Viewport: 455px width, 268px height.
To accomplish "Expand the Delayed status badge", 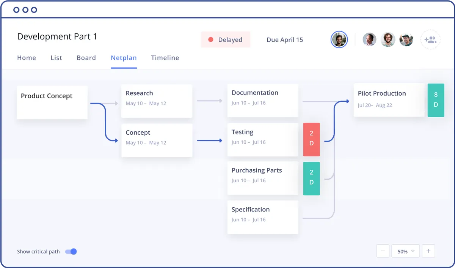I will click(x=226, y=39).
